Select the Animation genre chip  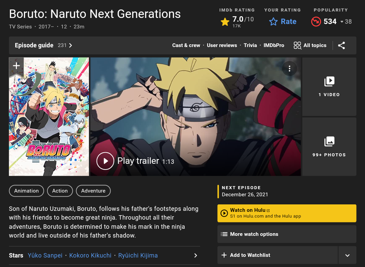(x=26, y=191)
